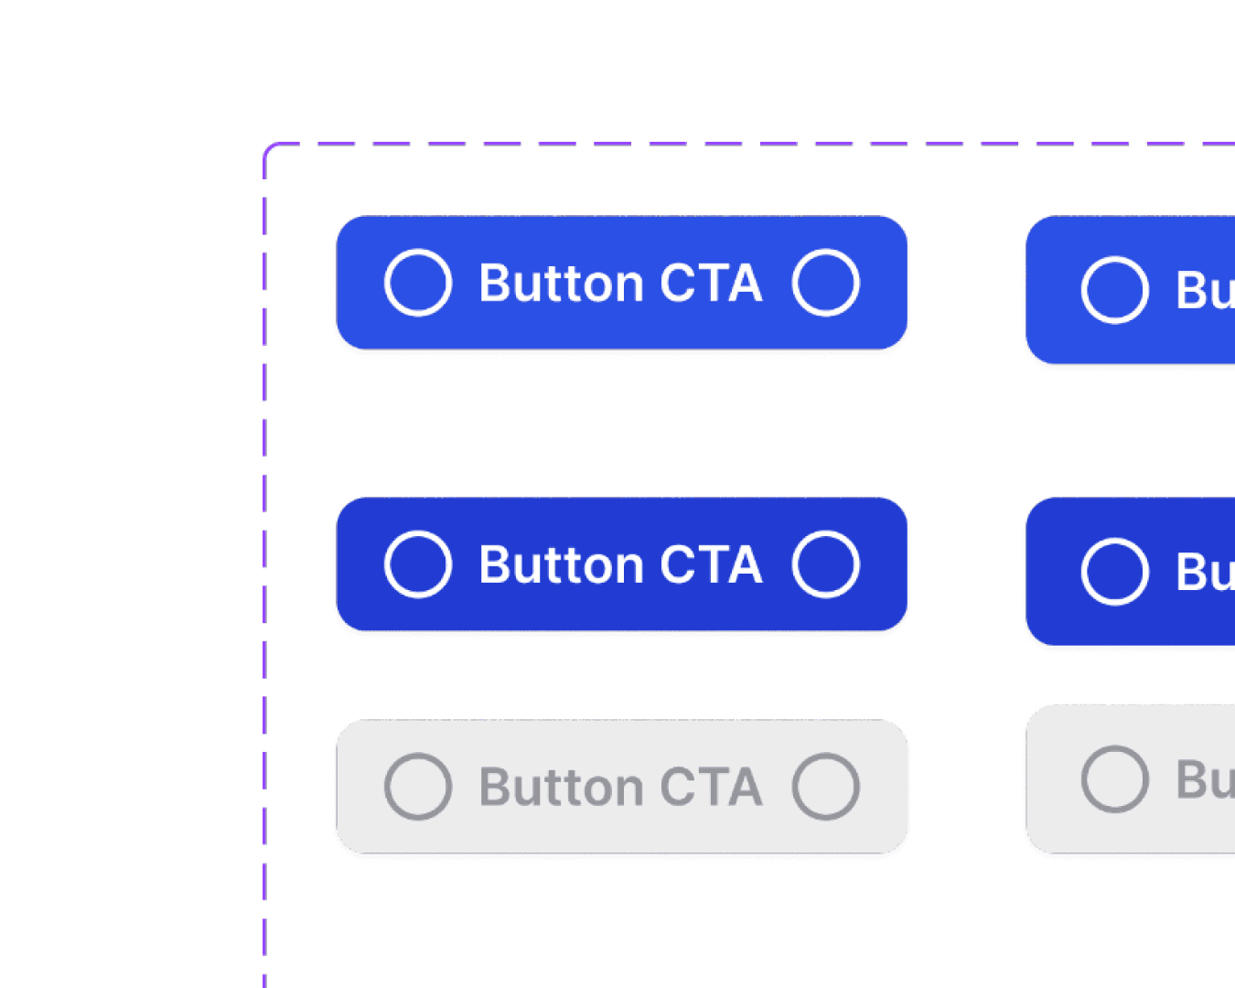Click left circle icon in middle-left dark blue button
Image resolution: width=1235 pixels, height=988 pixels.
pos(418,564)
